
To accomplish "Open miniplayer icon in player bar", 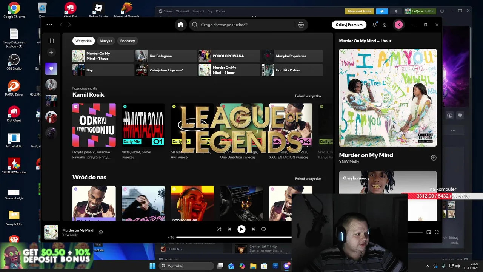I will (x=429, y=232).
